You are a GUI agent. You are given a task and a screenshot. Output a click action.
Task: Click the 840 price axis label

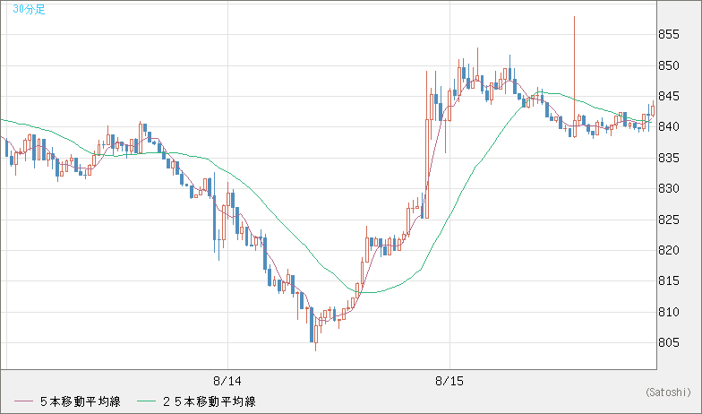tap(668, 127)
